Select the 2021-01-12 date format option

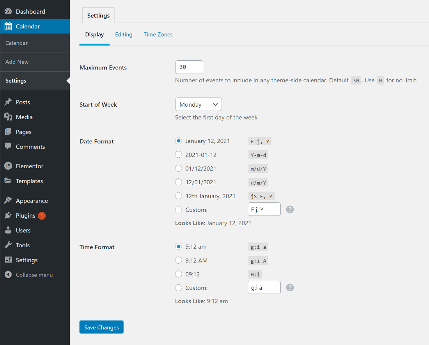point(179,155)
